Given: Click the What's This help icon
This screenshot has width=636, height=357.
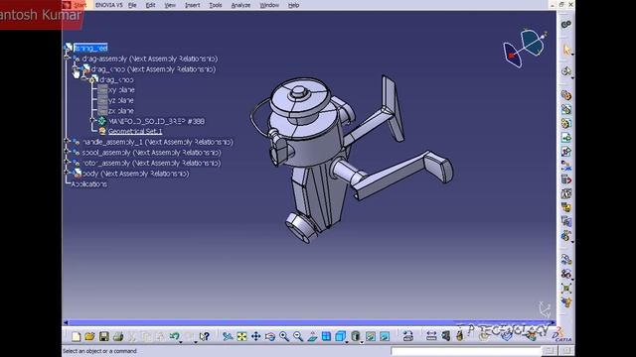Looking at the screenshot, I should click(x=205, y=336).
